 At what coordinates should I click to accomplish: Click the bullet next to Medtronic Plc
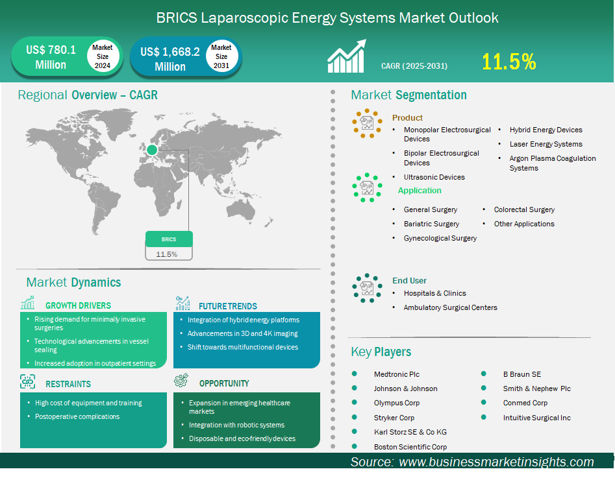pyautogui.click(x=355, y=374)
